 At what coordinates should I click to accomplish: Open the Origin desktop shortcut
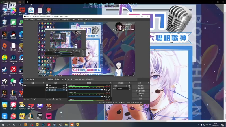click(x=5, y=47)
